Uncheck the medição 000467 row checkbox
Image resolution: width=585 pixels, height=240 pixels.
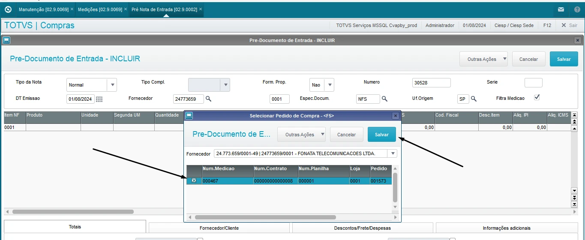tap(194, 181)
